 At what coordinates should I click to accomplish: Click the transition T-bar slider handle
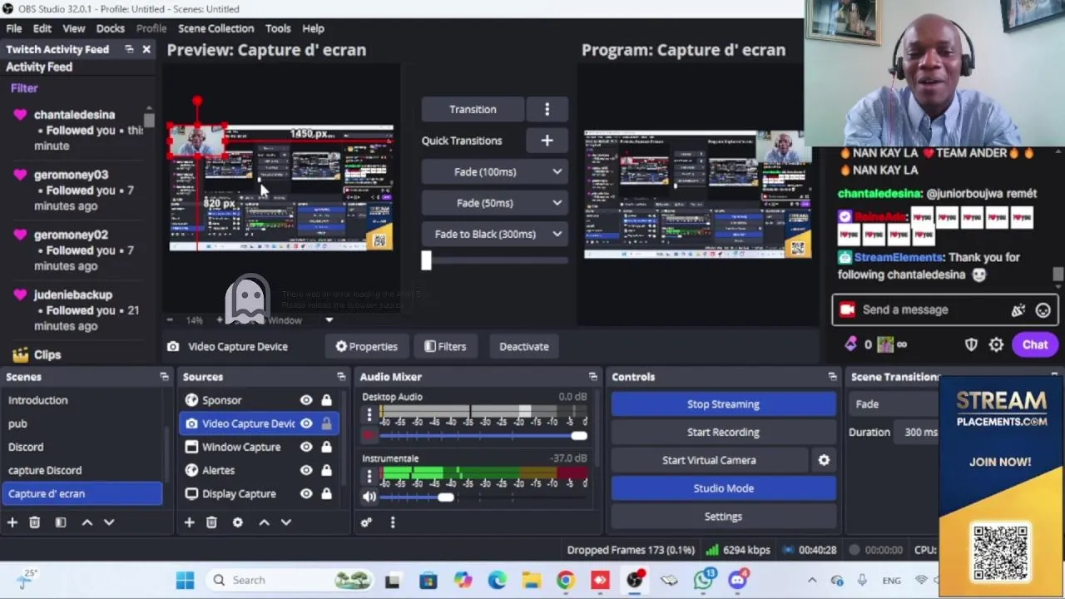pos(426,260)
